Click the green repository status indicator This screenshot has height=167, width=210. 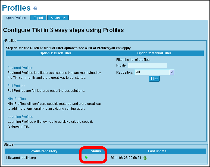click(86, 157)
